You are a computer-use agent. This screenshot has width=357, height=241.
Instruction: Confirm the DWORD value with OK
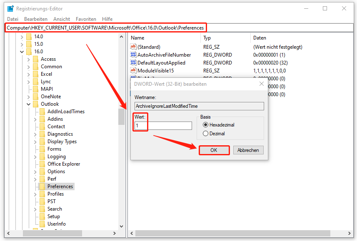(214, 150)
